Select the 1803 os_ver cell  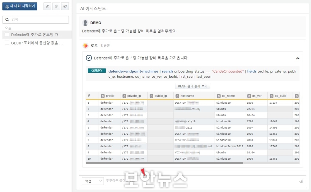[256, 103]
